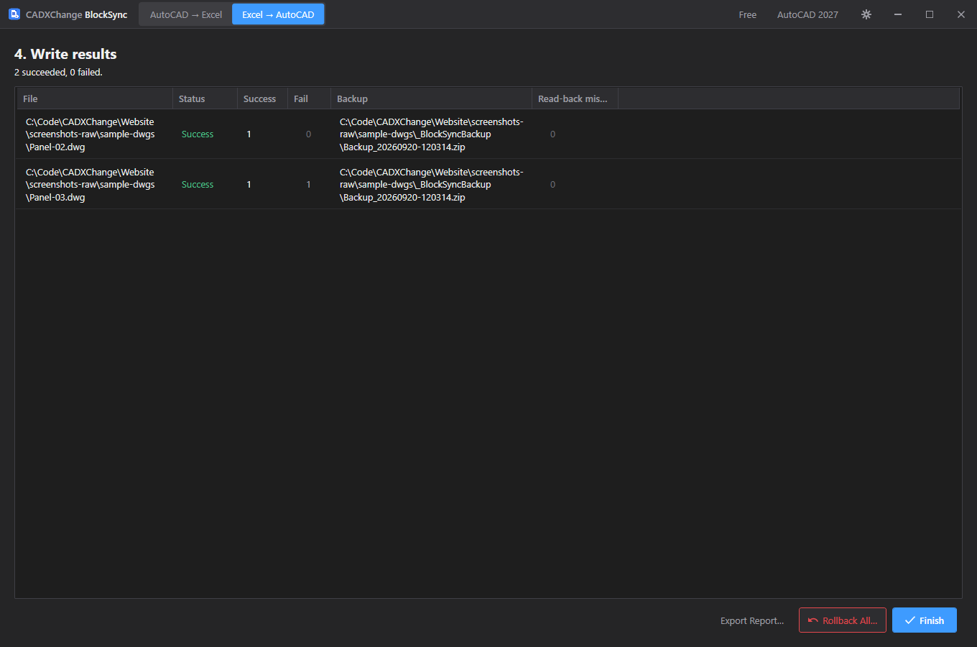This screenshot has height=647, width=977.
Task: Sort by the Success column header
Action: [x=262, y=98]
